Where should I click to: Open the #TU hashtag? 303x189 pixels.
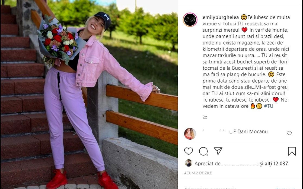(x=268, y=106)
